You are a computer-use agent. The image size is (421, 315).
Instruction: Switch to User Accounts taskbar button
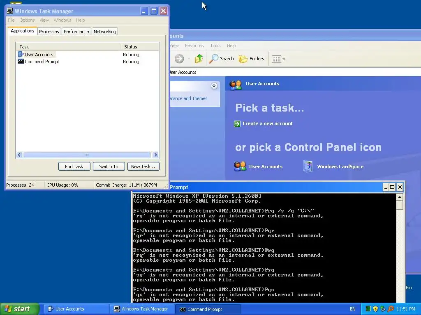(76, 309)
